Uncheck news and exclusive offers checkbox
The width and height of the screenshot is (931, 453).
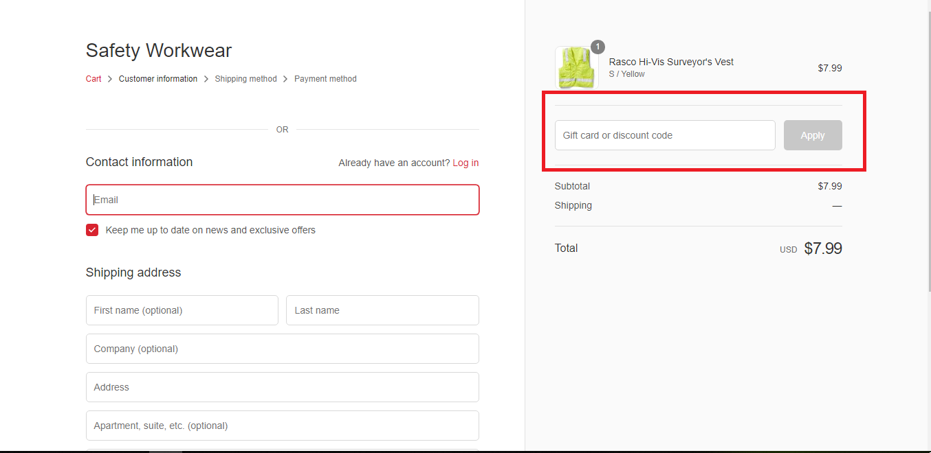click(92, 230)
